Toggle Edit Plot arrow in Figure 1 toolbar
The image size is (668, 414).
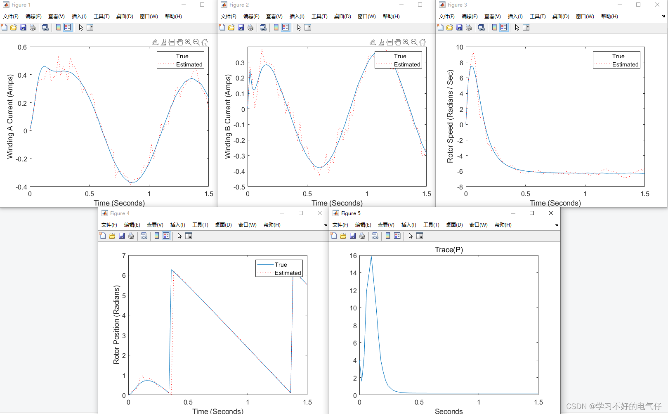81,27
